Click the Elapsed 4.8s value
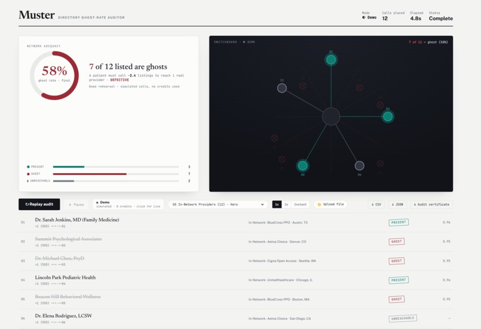The width and height of the screenshot is (481, 329). coord(416,19)
